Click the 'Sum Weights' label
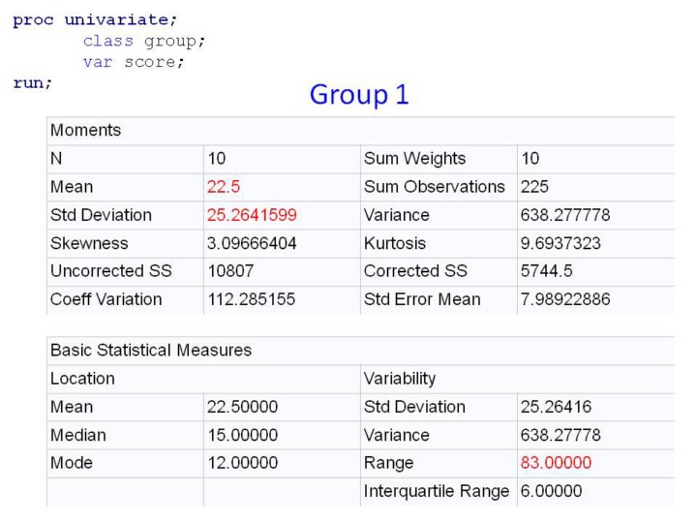This screenshot has width=697, height=523. pyautogui.click(x=414, y=159)
